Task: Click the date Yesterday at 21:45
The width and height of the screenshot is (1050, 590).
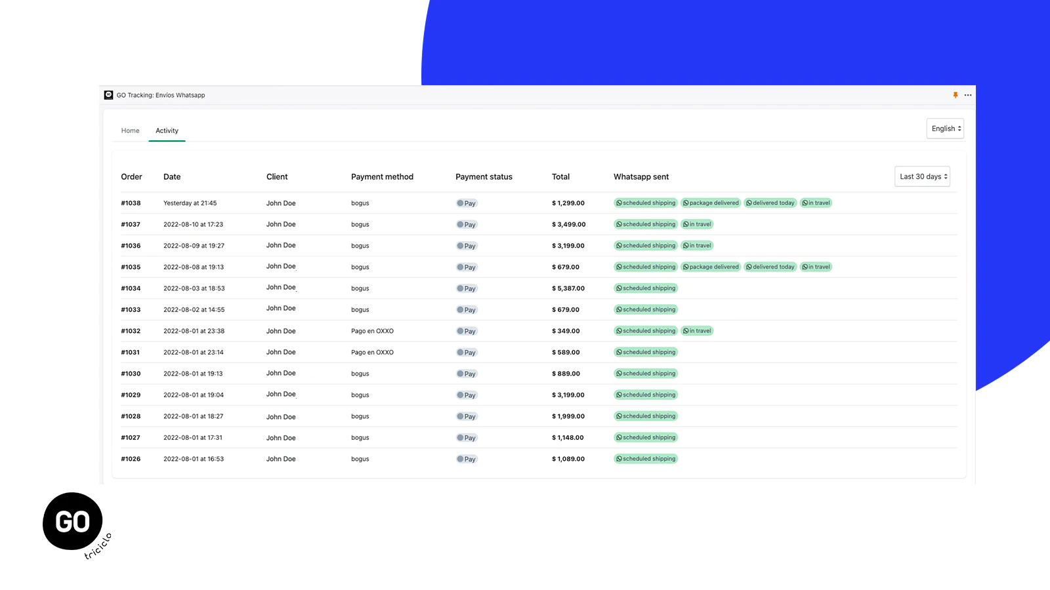Action: tap(190, 203)
